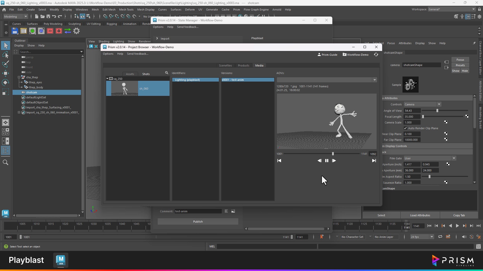The image size is (483, 271).
Task: Click the Publish button
Action: click(x=198, y=222)
